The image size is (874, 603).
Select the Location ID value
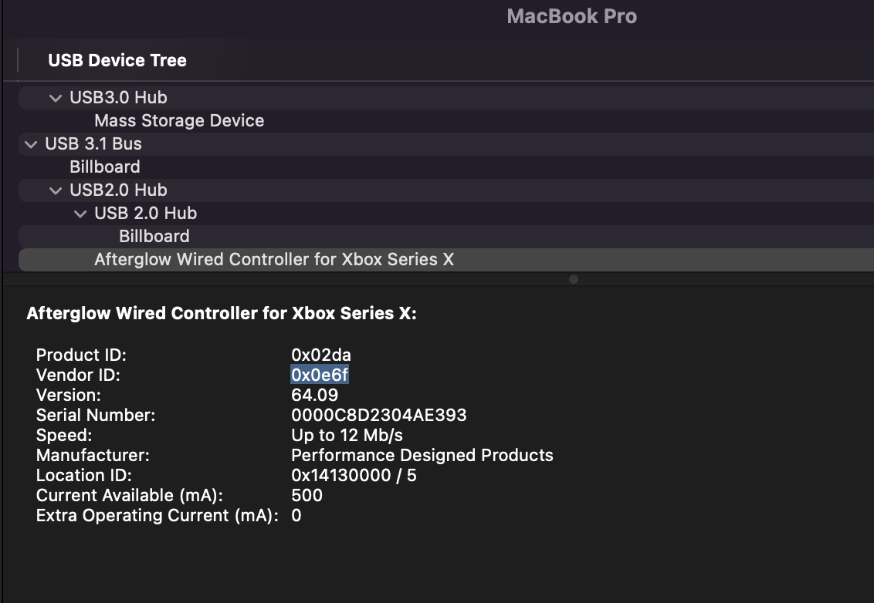click(354, 475)
